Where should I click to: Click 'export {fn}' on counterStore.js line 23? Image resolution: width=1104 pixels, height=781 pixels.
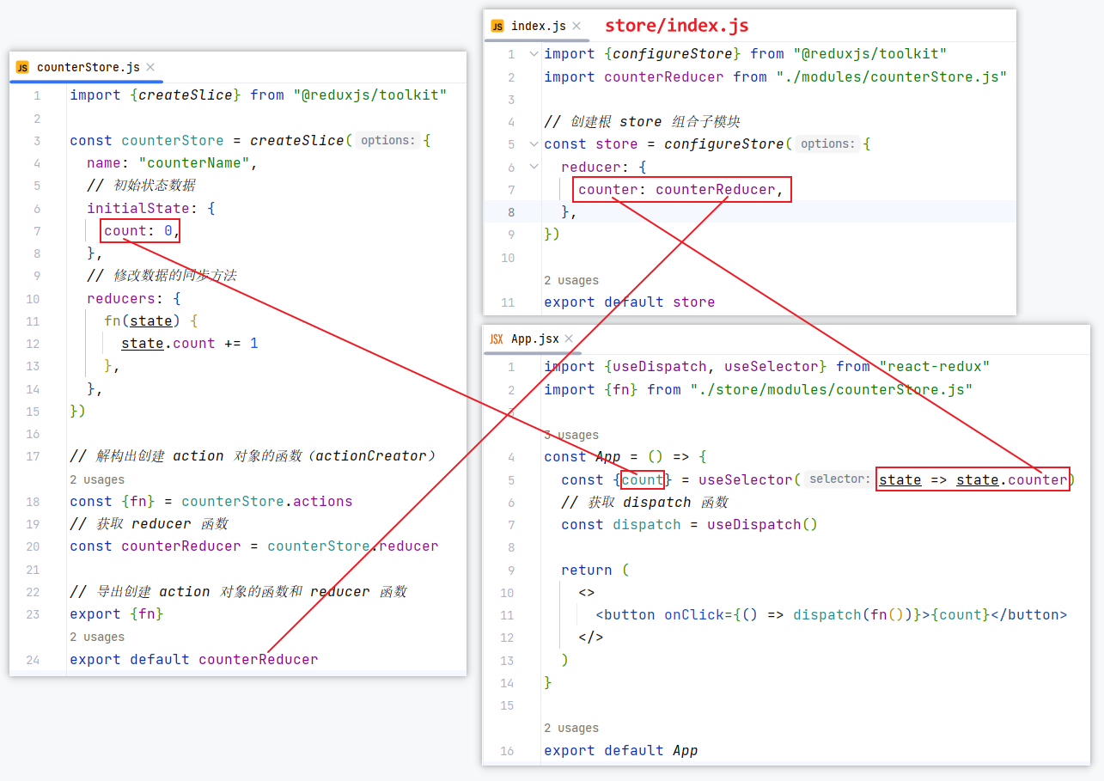click(117, 614)
